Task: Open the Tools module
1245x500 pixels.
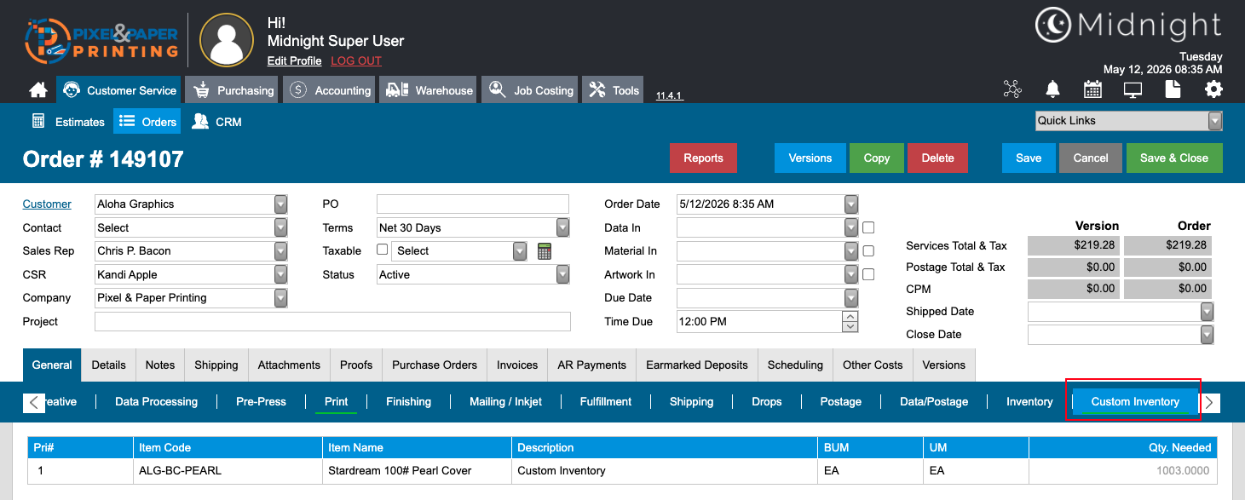Action: (x=614, y=90)
